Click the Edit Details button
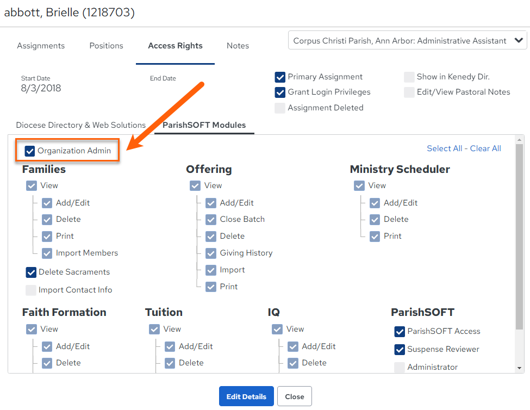 pos(246,396)
